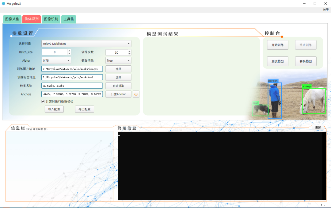Image resolution: width=331 pixels, height=208 pixels.
Task: Click the 'person' detection label on sample image
Action: pyautogui.click(x=273, y=81)
